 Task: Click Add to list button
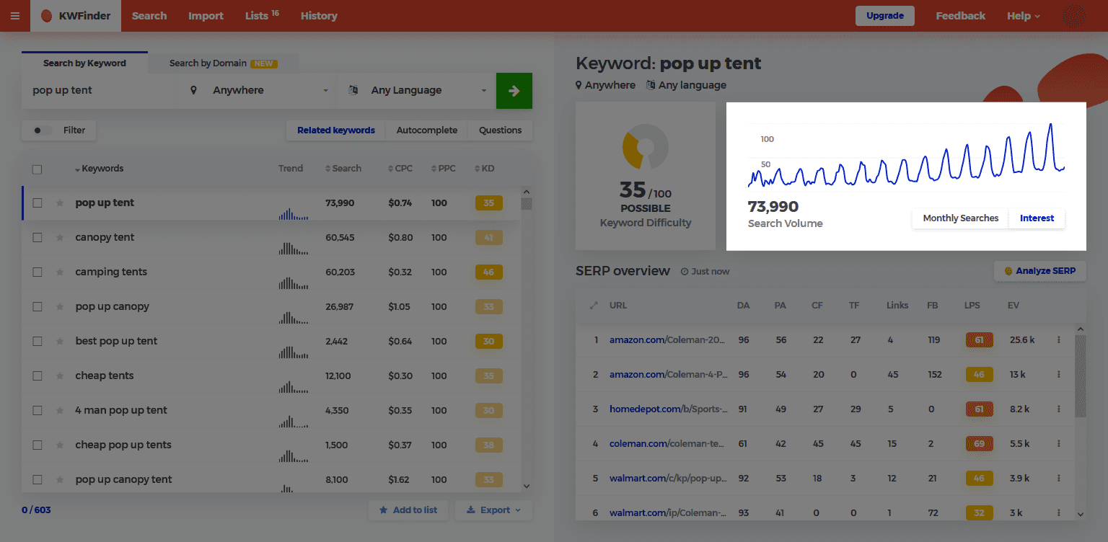pyautogui.click(x=408, y=510)
